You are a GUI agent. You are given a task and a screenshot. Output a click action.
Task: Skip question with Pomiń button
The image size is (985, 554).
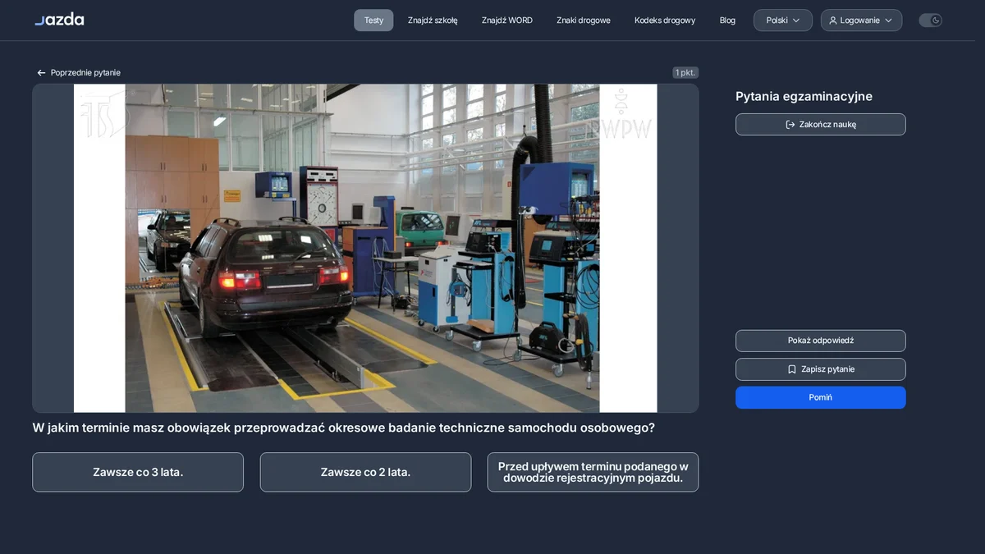click(821, 397)
